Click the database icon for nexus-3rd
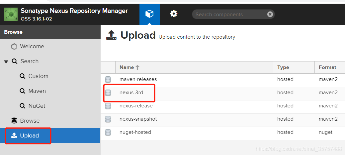 point(108,93)
